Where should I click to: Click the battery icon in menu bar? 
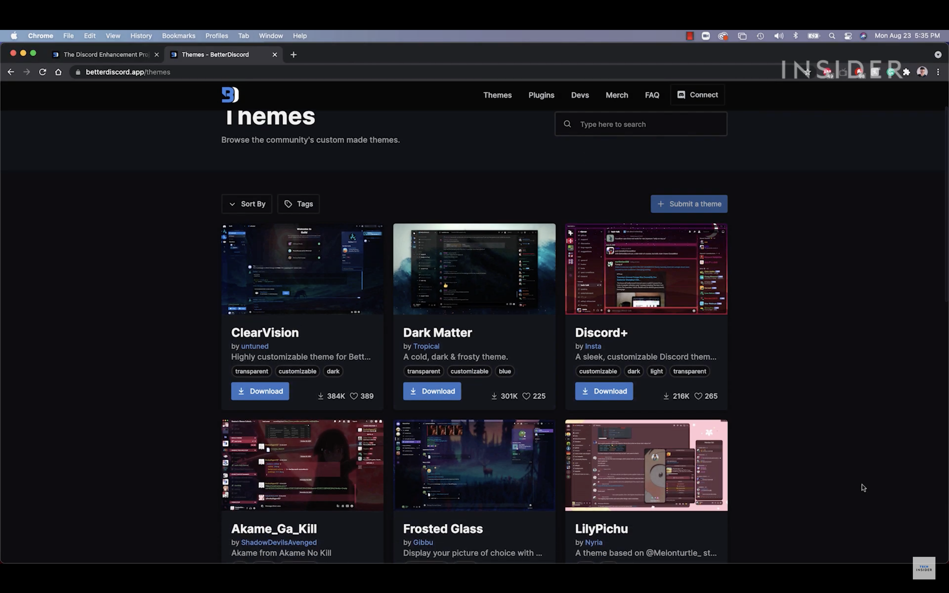pos(814,36)
